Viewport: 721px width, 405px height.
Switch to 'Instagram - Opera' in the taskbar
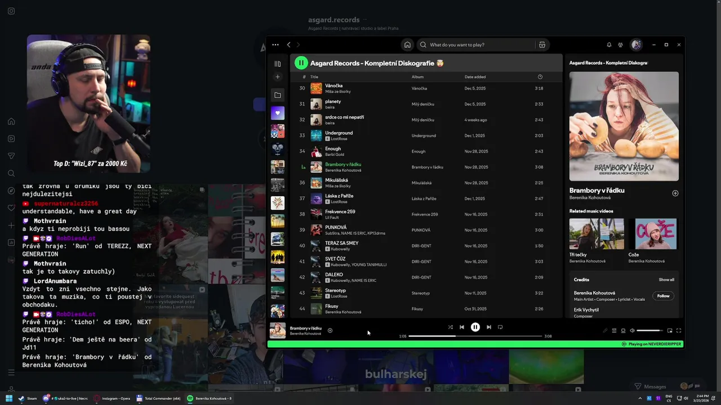tap(113, 398)
